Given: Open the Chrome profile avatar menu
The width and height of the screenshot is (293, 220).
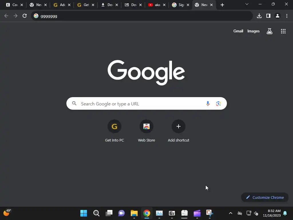Looking at the screenshot, I should click(x=278, y=16).
